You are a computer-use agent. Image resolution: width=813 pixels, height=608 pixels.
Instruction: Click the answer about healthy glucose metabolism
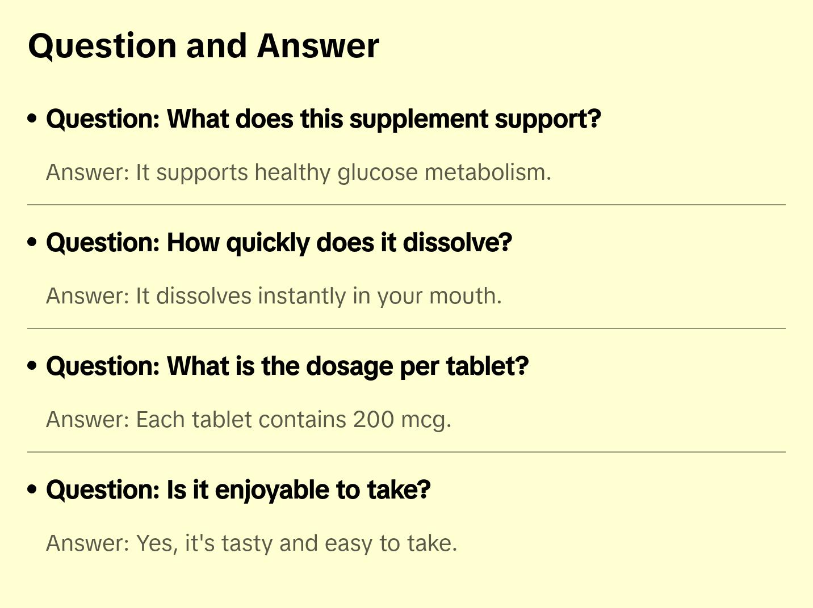click(x=299, y=172)
